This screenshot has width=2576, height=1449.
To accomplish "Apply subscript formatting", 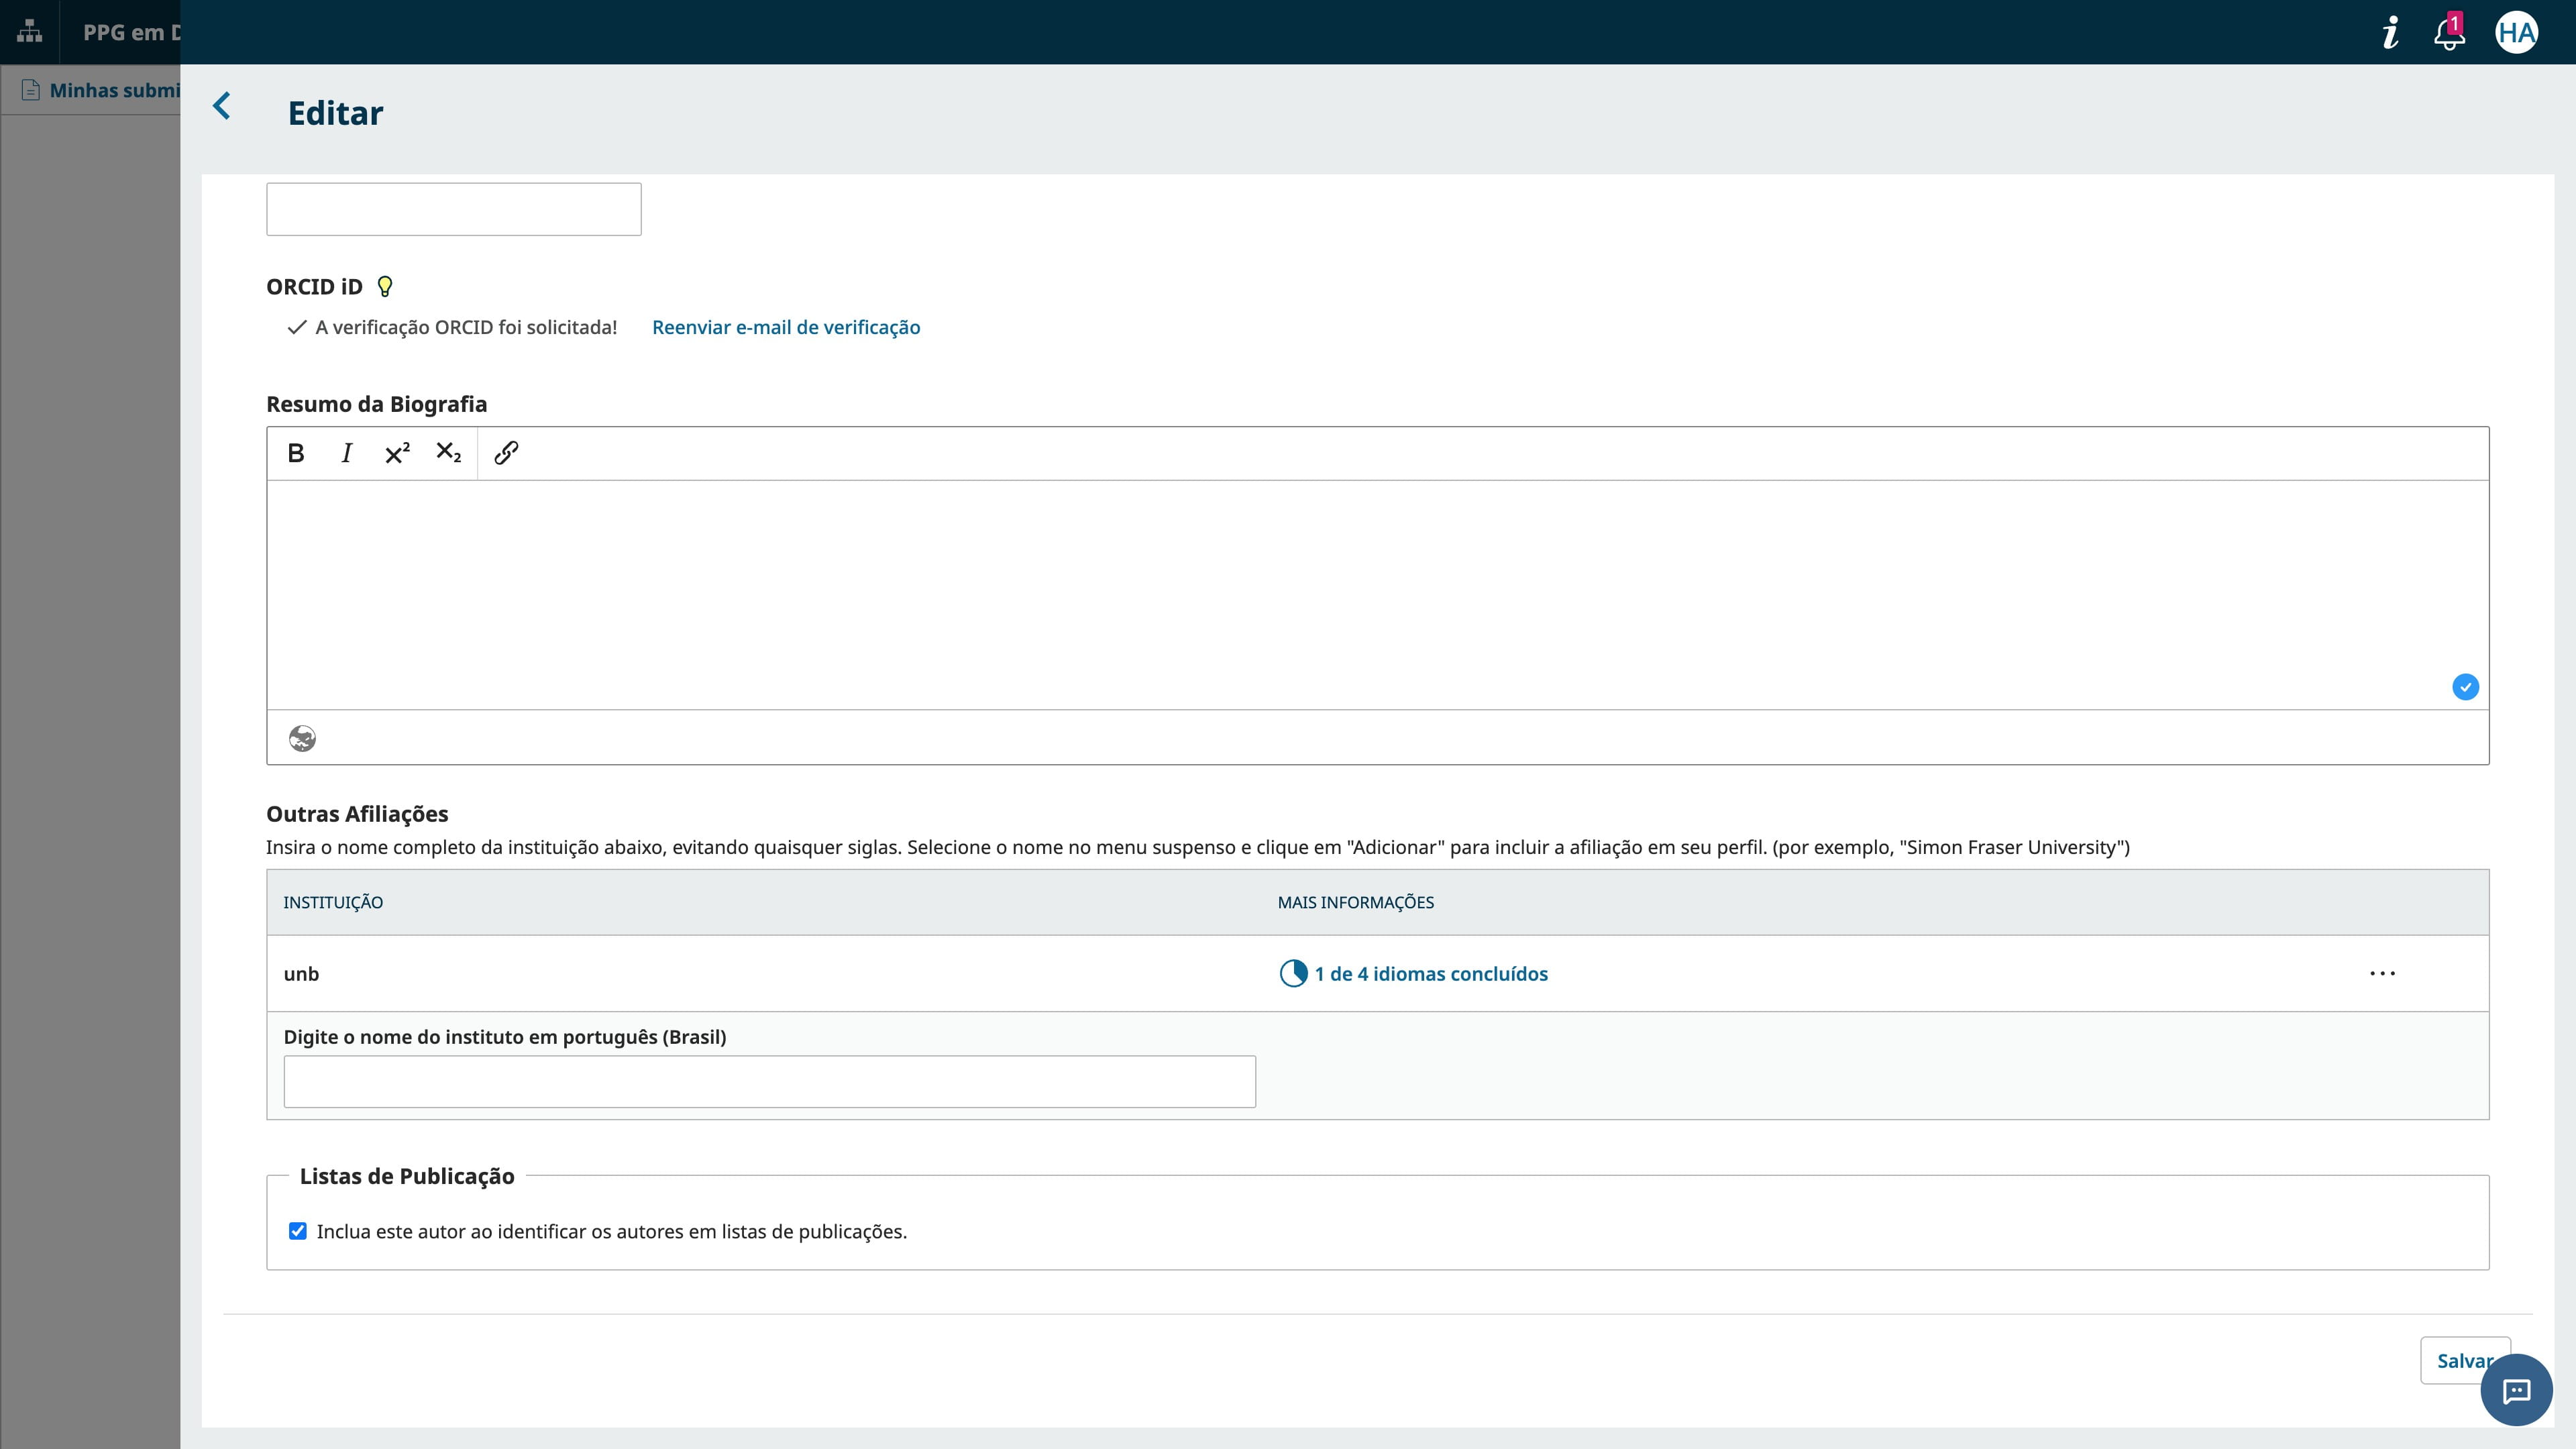I will pos(448,453).
